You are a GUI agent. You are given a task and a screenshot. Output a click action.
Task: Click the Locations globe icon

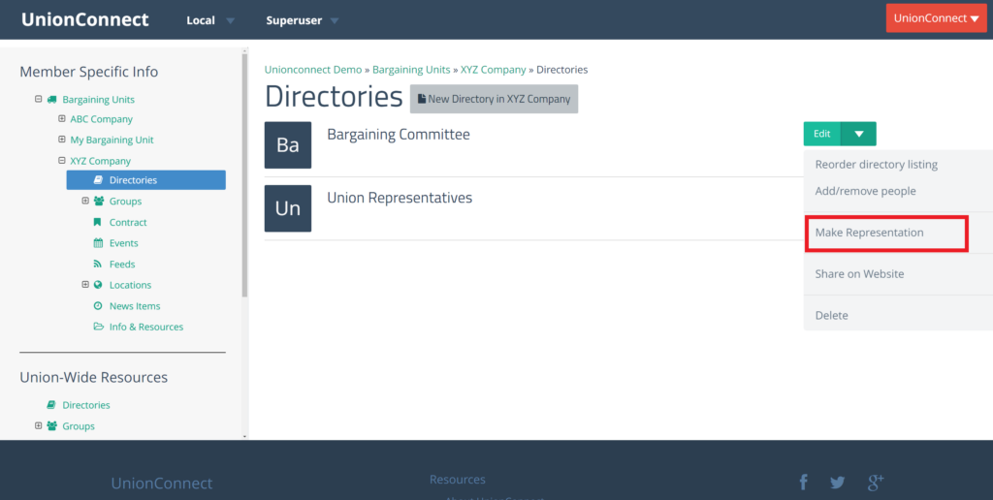click(x=98, y=285)
